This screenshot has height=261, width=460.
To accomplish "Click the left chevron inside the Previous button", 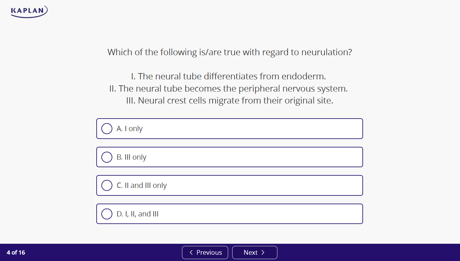I will tap(191, 252).
